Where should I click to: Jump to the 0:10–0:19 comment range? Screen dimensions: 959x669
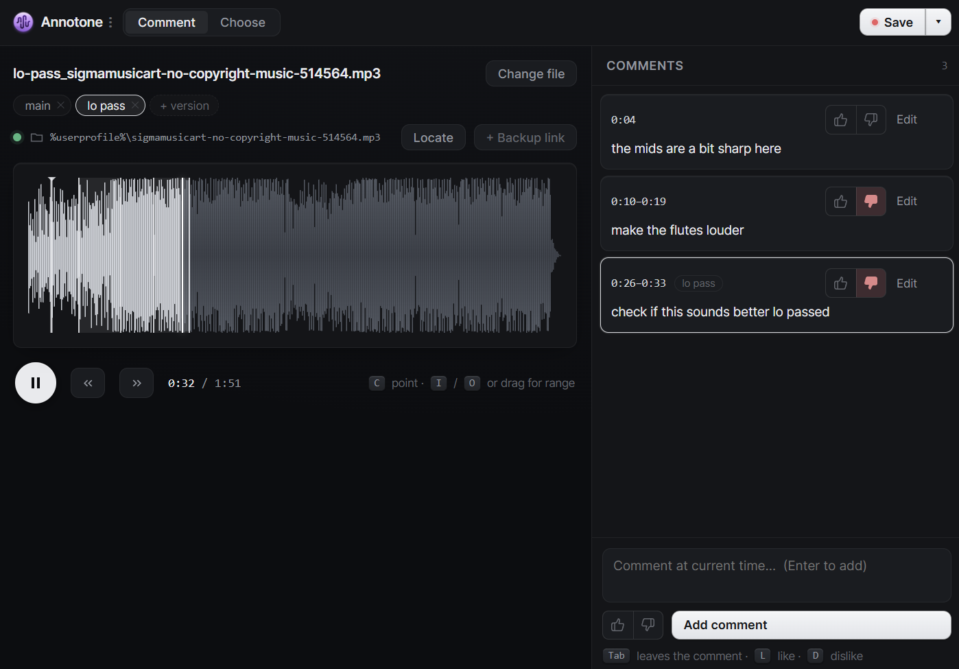pyautogui.click(x=639, y=202)
